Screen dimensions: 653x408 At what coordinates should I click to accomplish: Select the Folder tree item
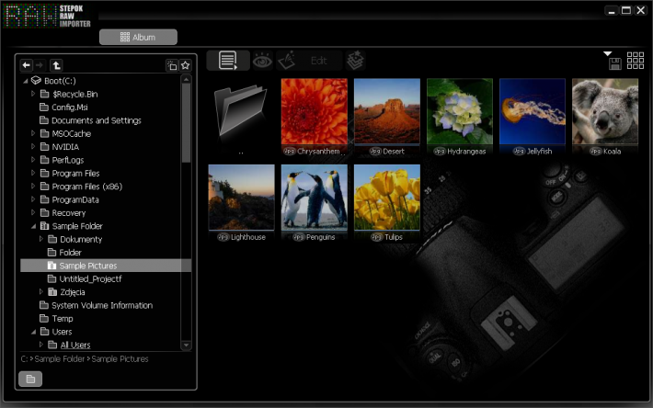point(70,253)
